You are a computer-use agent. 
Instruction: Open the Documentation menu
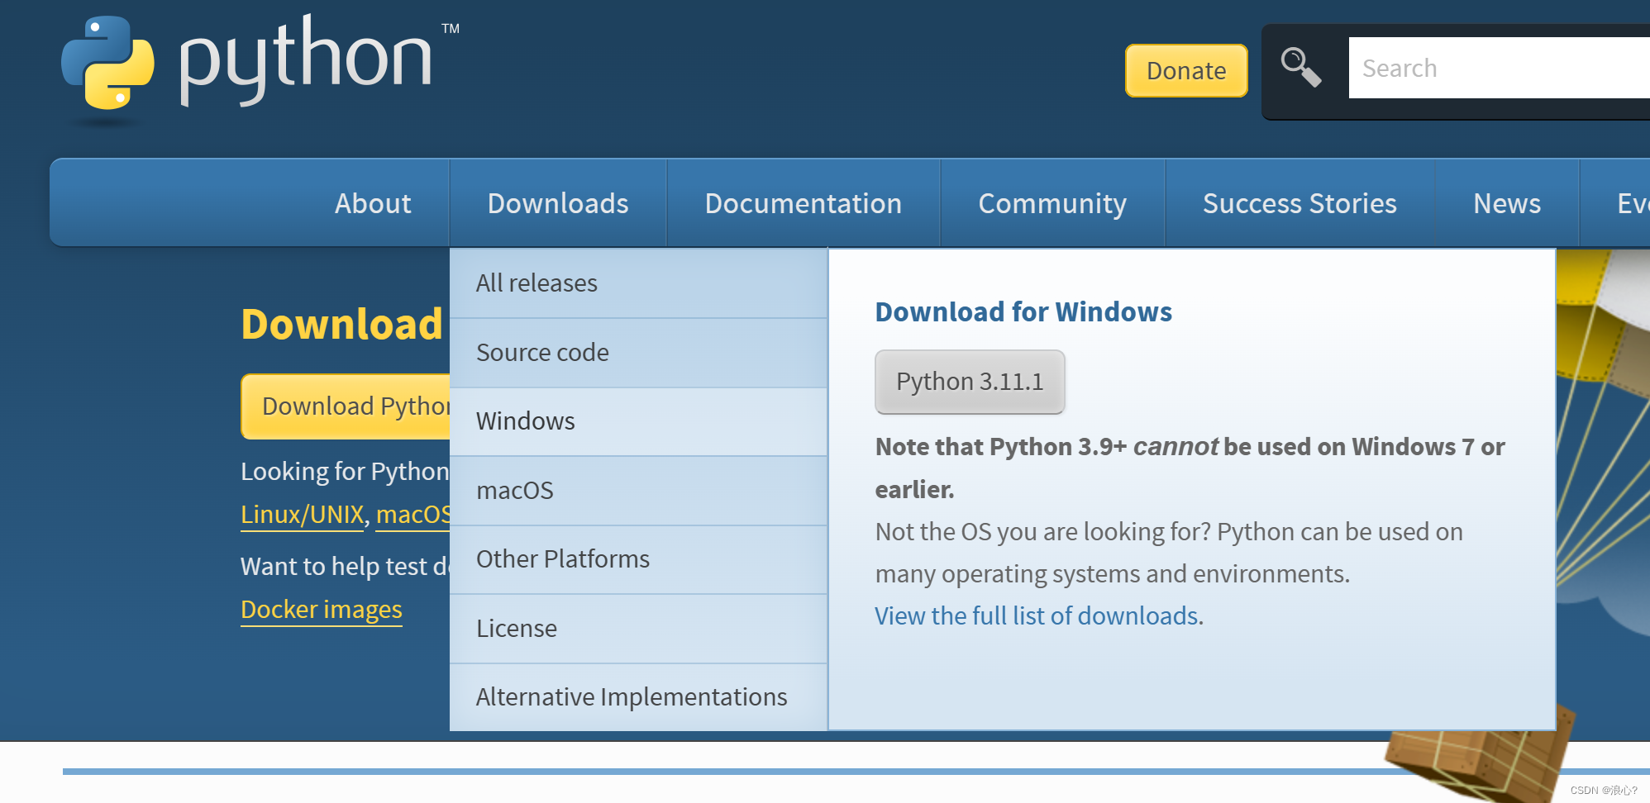click(804, 203)
